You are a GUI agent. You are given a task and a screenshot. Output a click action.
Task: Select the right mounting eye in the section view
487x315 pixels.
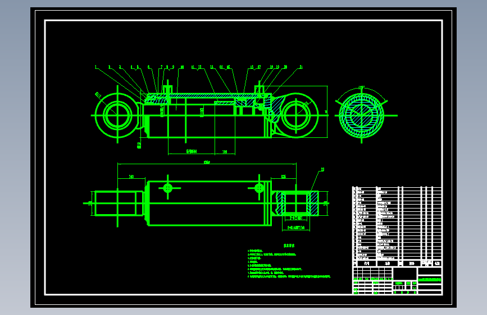click(296, 115)
